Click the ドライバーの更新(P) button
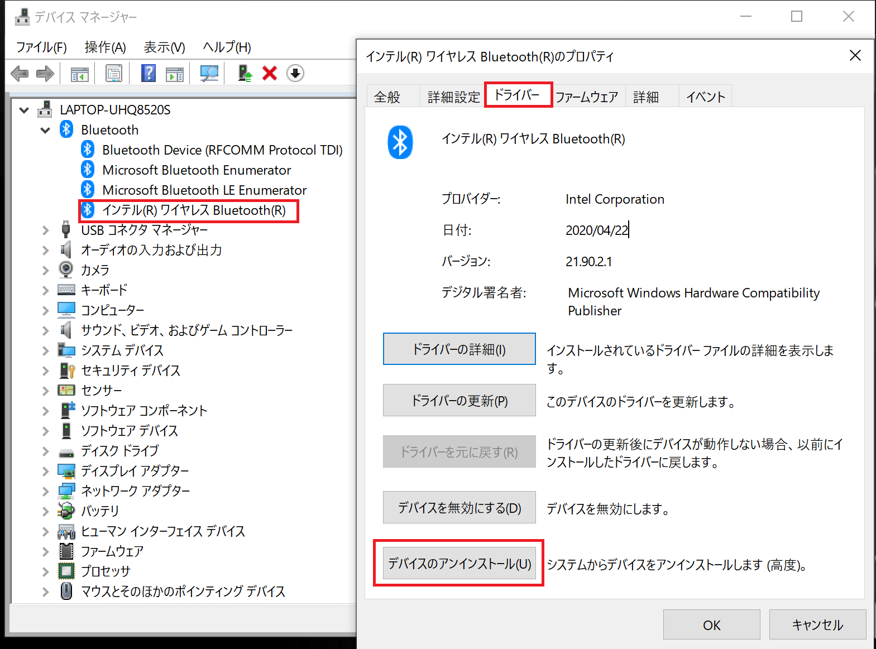Viewport: 876px width, 649px height. pyautogui.click(x=459, y=401)
